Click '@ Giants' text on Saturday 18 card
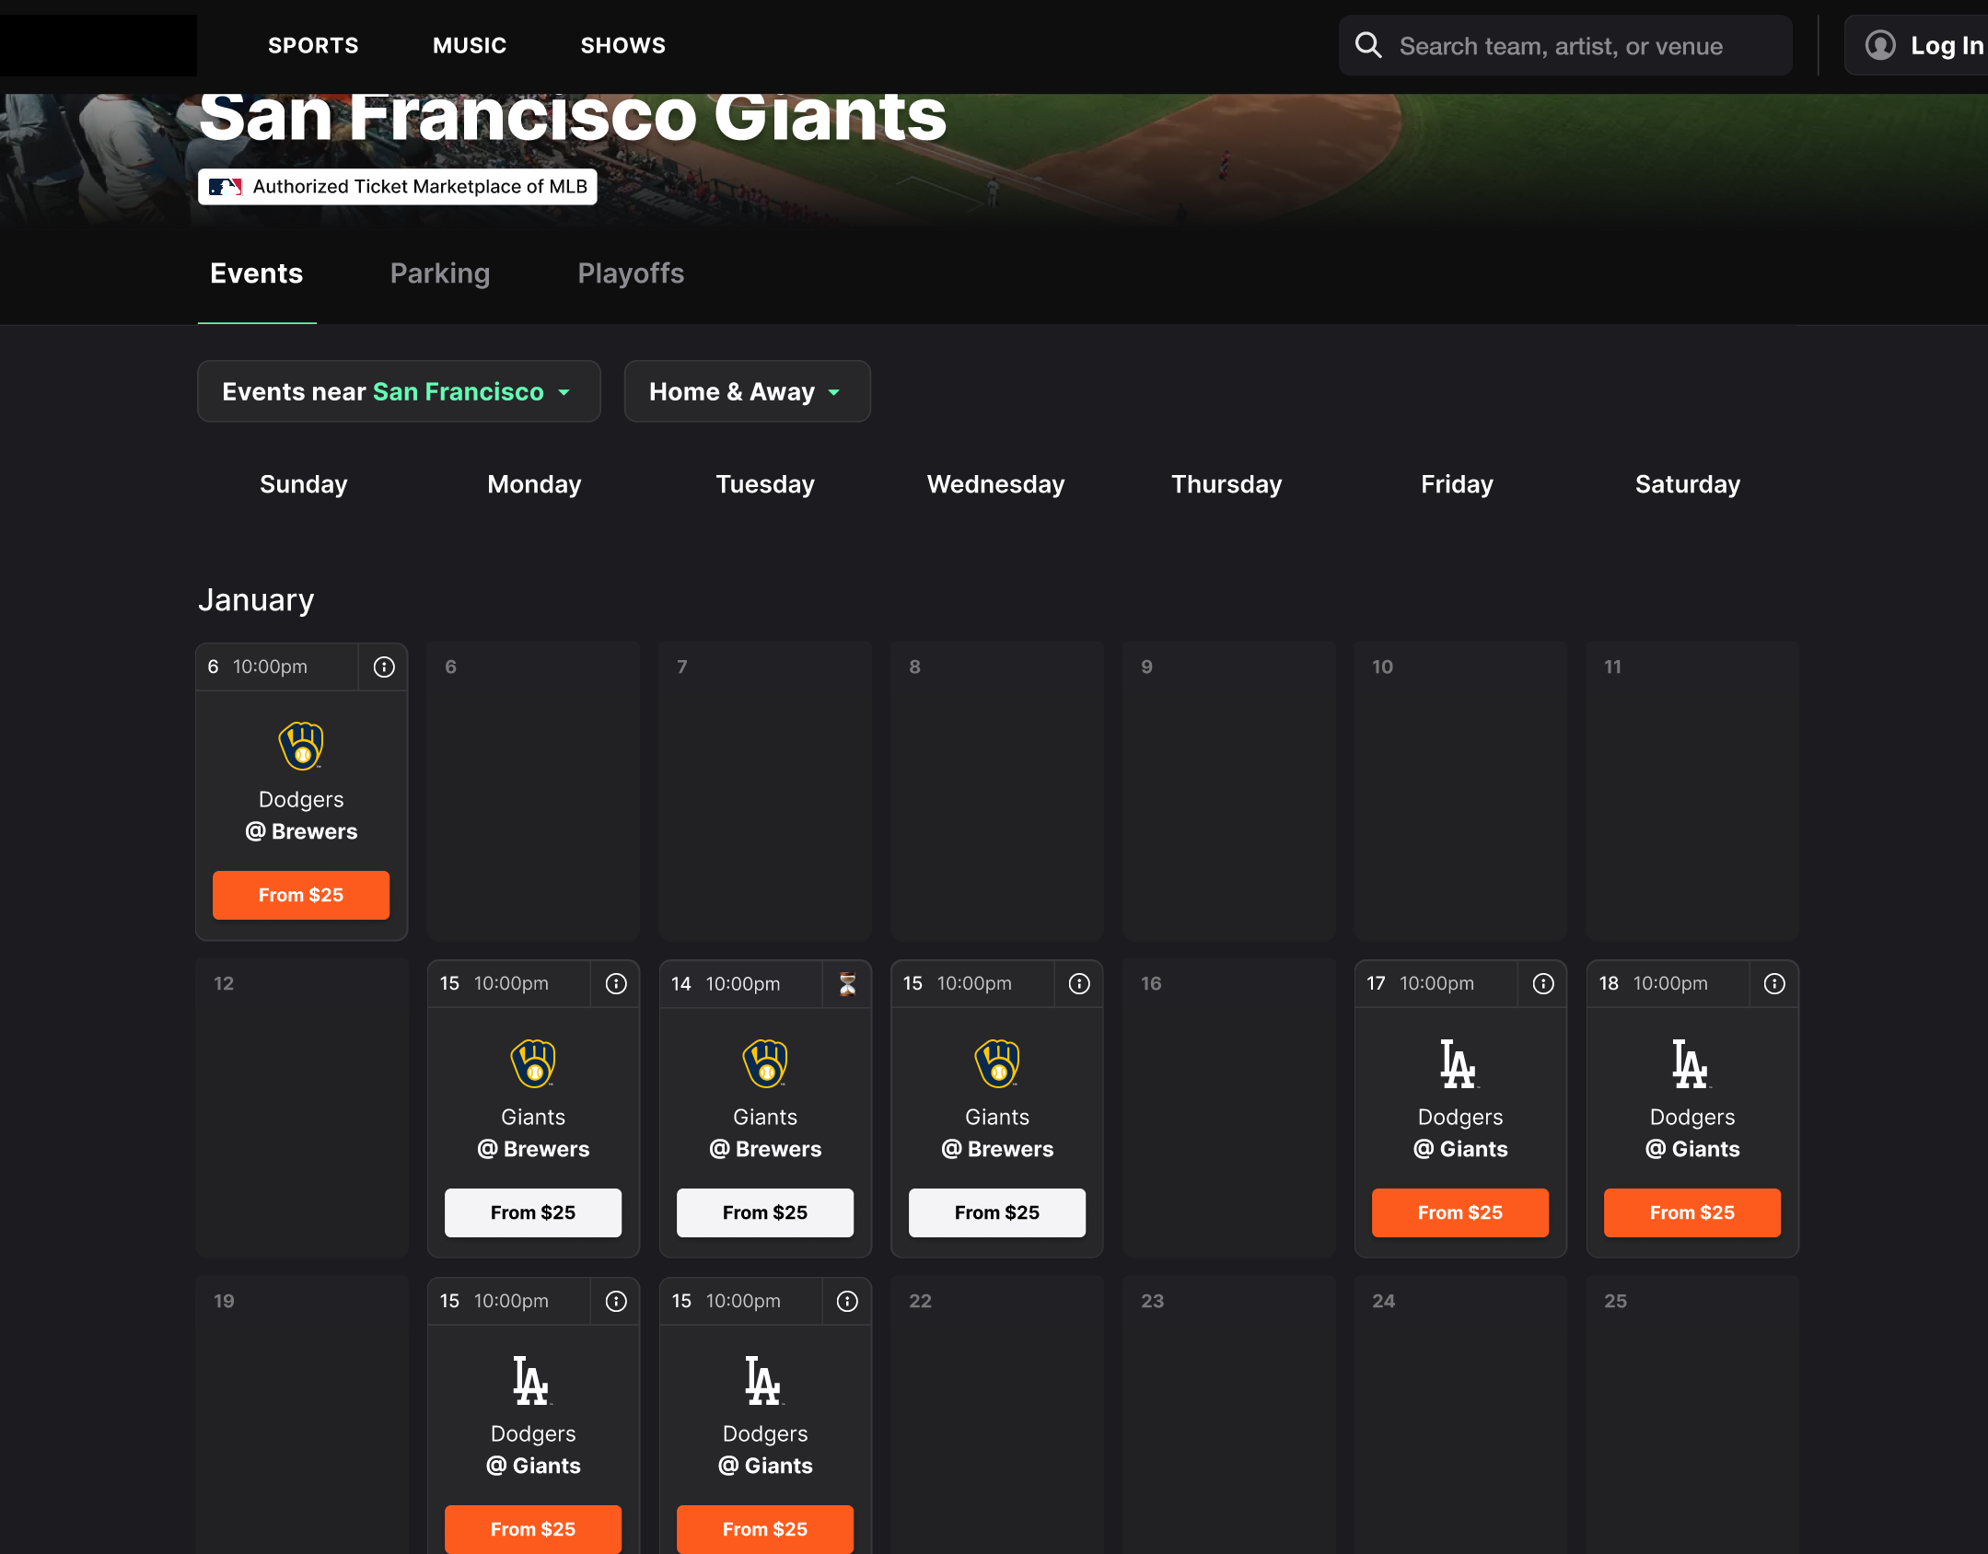Screen dimensions: 1988x1554 point(1692,1149)
